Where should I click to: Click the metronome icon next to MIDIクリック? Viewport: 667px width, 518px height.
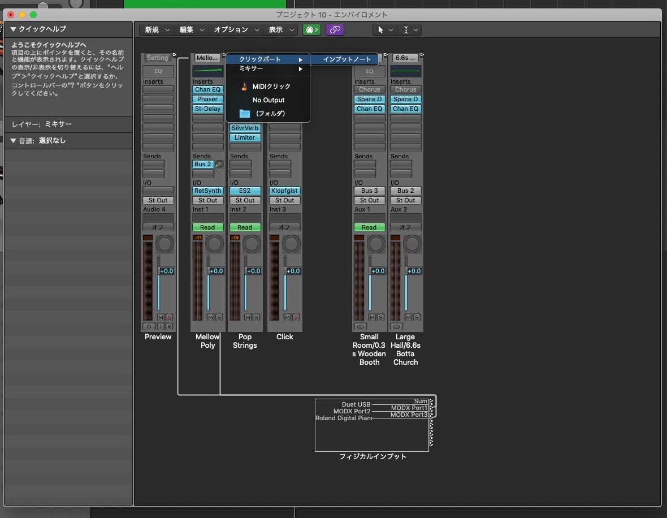244,87
